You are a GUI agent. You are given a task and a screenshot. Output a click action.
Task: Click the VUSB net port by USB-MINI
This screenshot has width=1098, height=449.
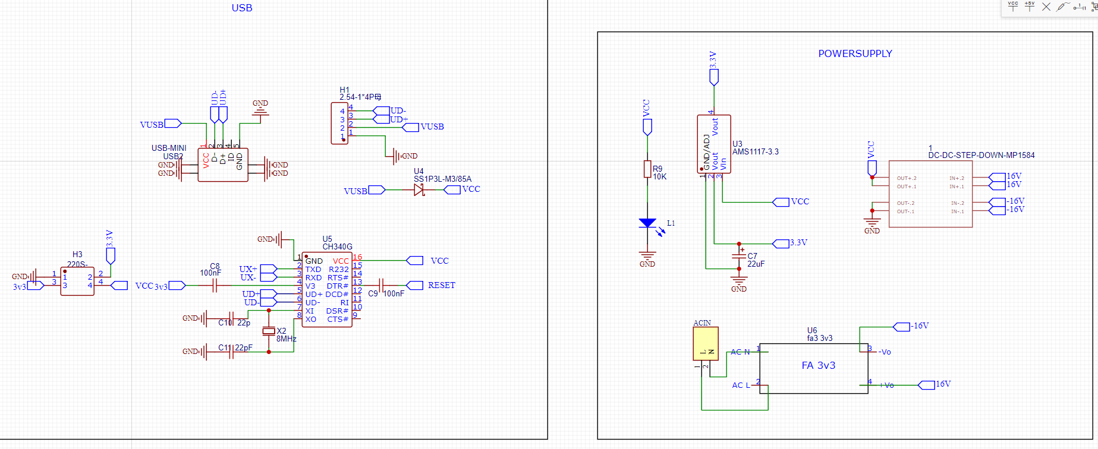point(161,124)
